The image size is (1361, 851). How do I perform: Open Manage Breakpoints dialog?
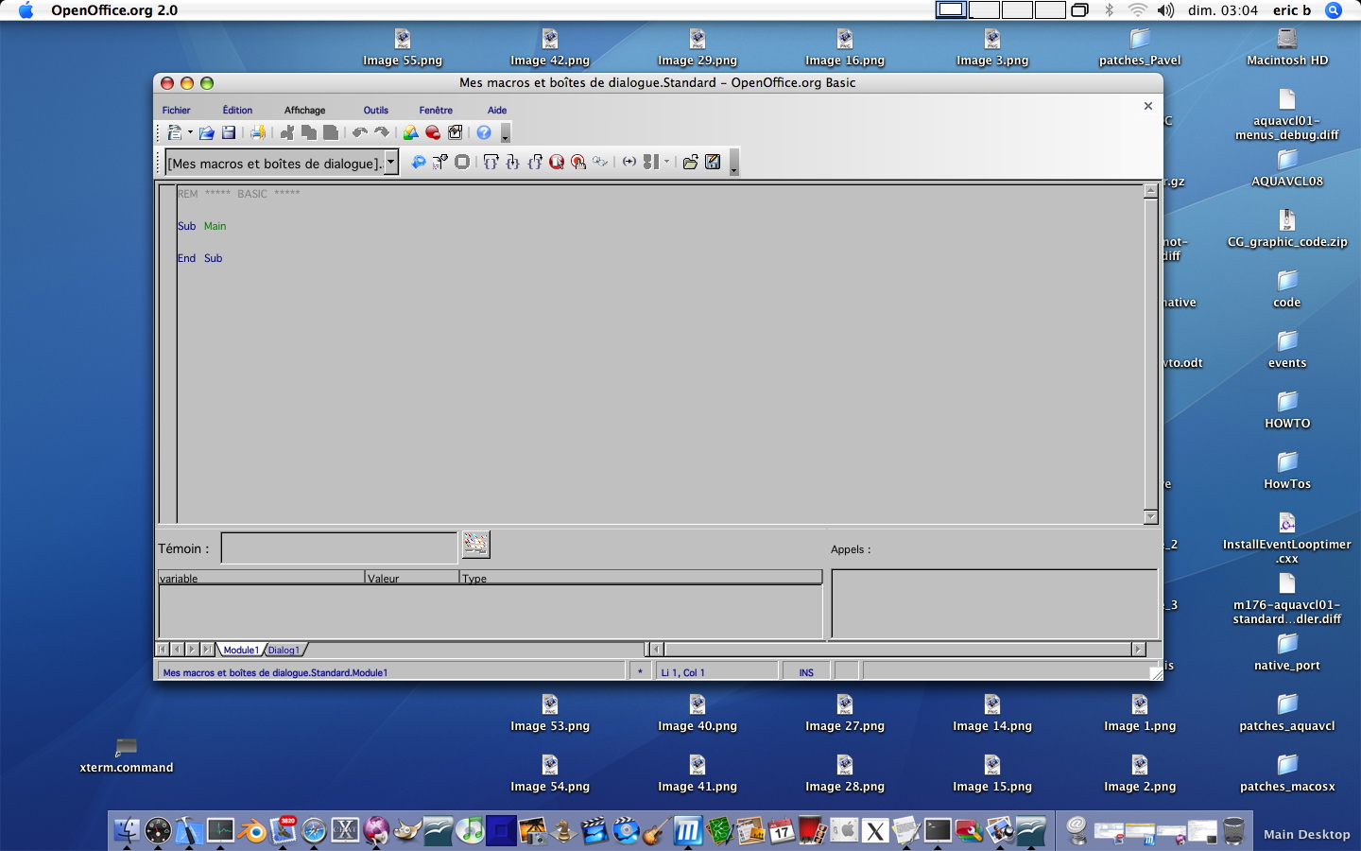pos(578,162)
